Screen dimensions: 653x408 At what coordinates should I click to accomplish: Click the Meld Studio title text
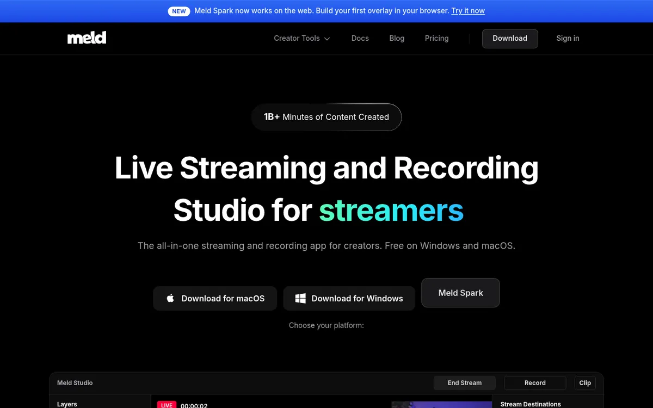75,383
